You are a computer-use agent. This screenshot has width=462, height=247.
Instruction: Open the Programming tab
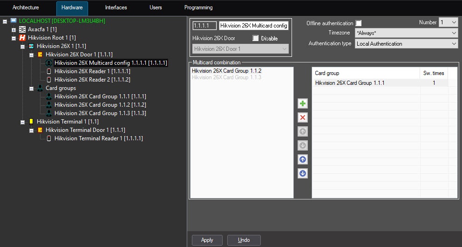click(x=198, y=7)
